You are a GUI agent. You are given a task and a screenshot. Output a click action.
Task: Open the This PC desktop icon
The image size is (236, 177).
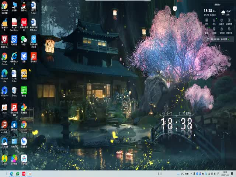click(14, 6)
